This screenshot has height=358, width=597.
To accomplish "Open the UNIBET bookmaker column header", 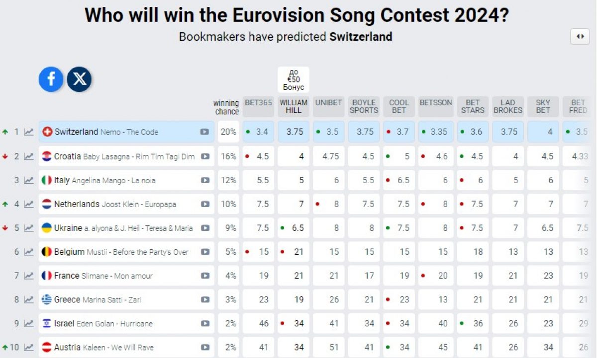I will [x=328, y=103].
